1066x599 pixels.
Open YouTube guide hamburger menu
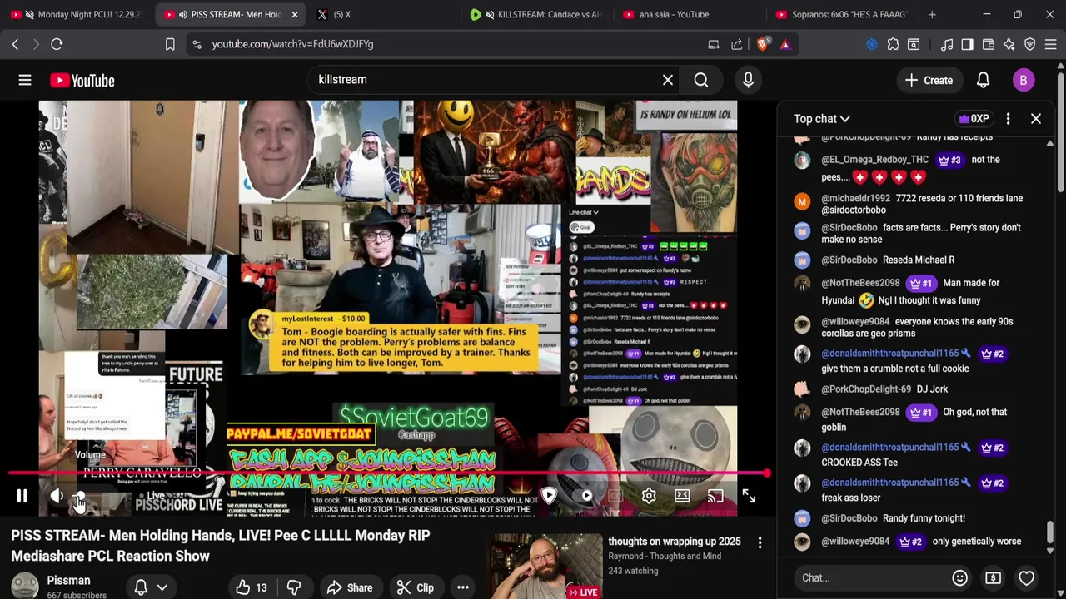tap(25, 80)
